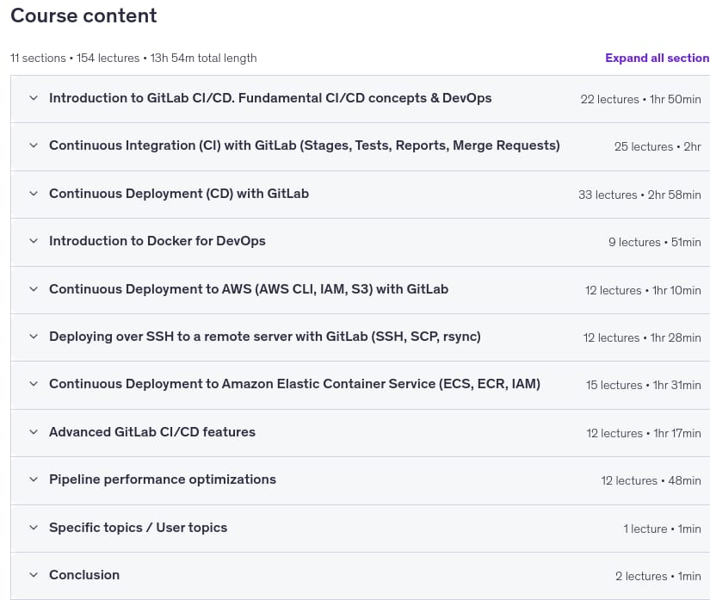
Task: Open Deploying over SSH to a remote server title
Action: [x=265, y=337]
